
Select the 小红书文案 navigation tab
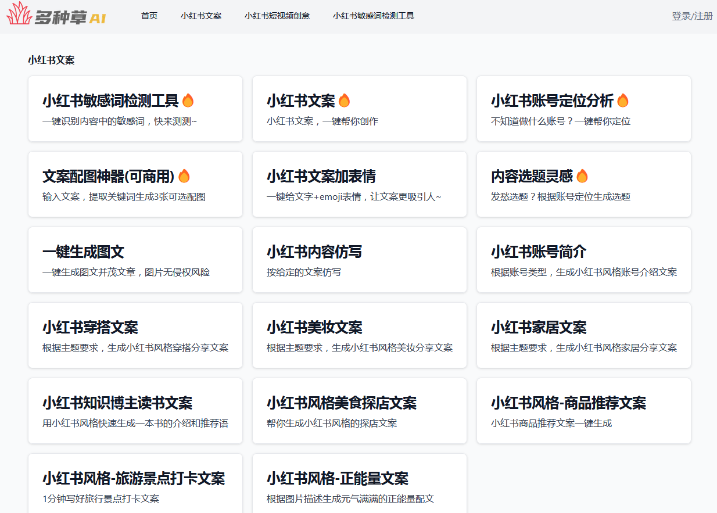point(201,16)
